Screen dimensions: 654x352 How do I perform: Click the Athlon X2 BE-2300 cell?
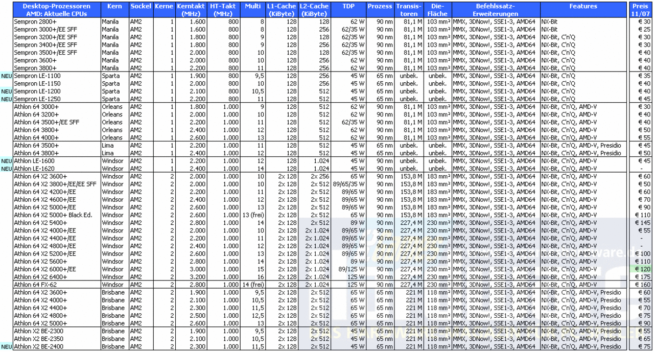[x=57, y=331]
